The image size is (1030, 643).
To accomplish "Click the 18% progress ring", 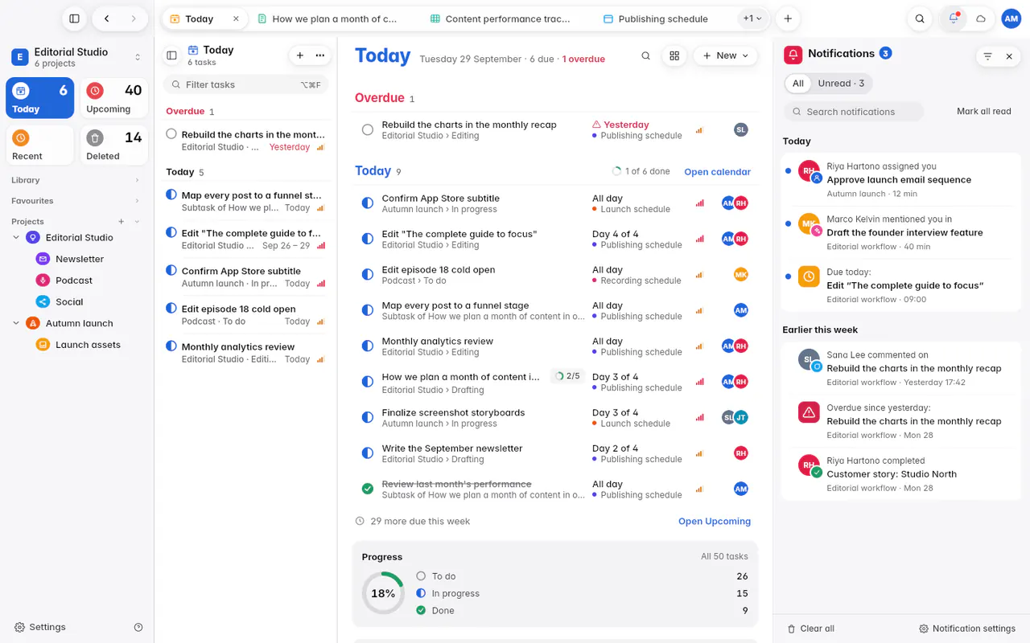I will [x=383, y=593].
